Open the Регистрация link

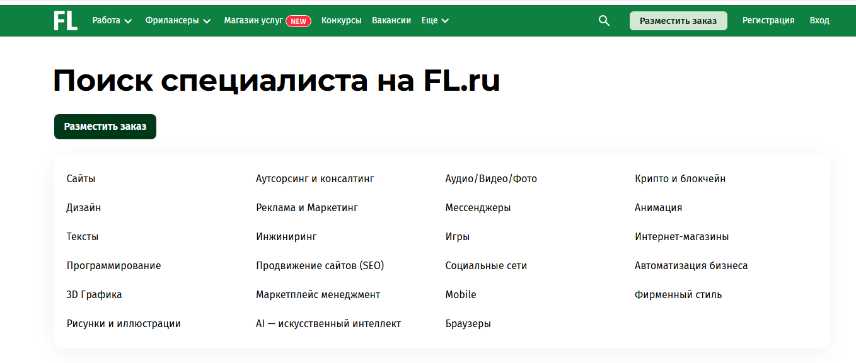(x=768, y=21)
